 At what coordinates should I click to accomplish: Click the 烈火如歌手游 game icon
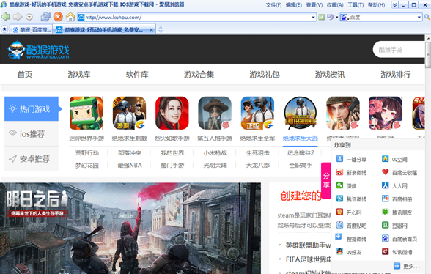tap(172, 113)
